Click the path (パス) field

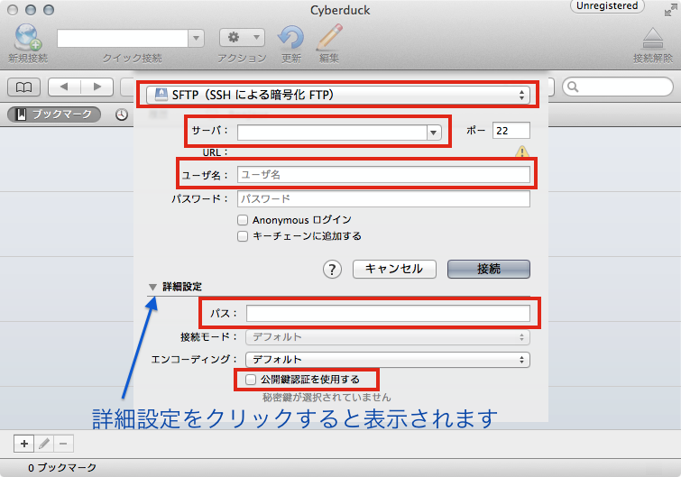pyautogui.click(x=388, y=313)
